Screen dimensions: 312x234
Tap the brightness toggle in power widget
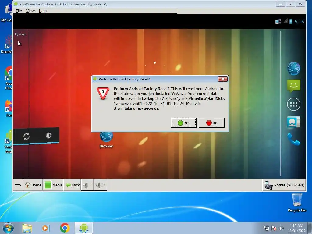(49, 136)
